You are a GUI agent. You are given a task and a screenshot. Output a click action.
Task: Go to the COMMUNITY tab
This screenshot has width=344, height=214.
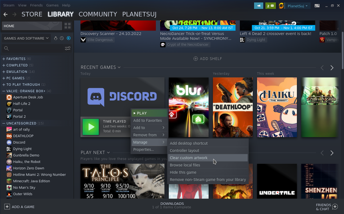(98, 14)
